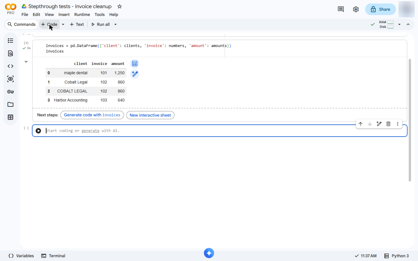Open the Tools menu
The width and height of the screenshot is (418, 261).
tap(100, 14)
